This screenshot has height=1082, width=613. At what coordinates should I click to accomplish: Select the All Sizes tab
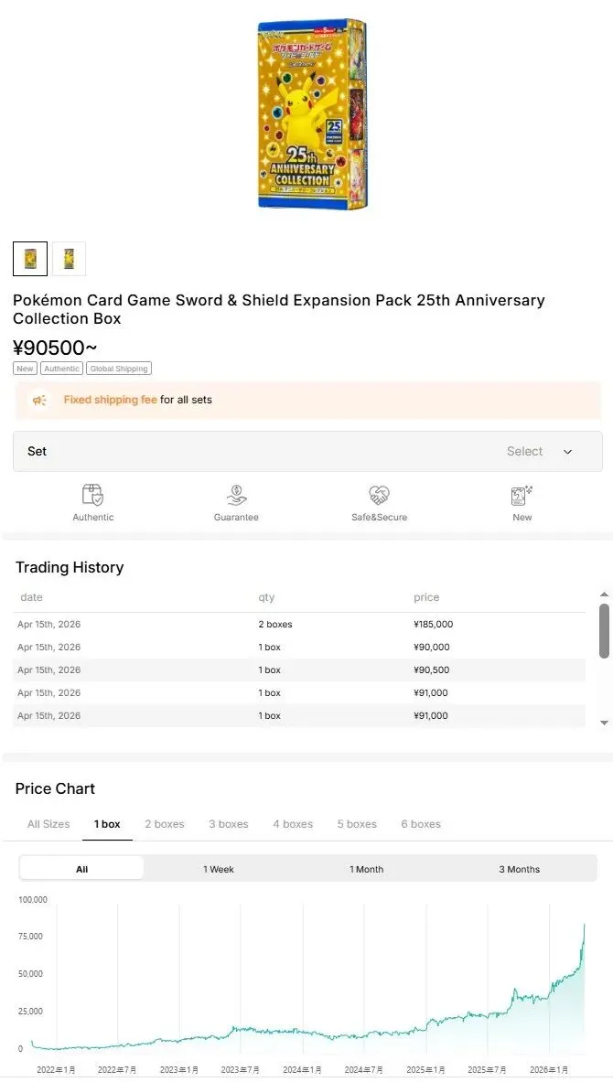tap(48, 824)
